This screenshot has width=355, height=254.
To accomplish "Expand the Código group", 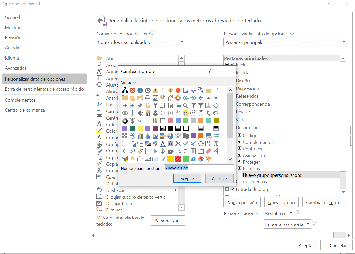I will click(239, 135).
